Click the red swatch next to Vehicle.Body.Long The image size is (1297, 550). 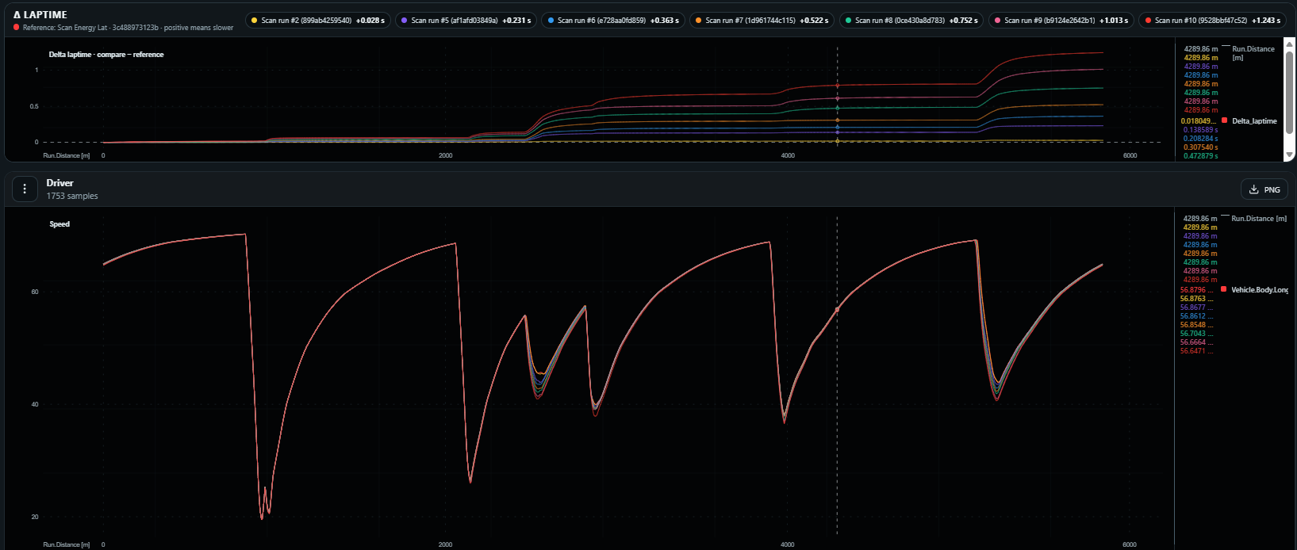[1224, 289]
